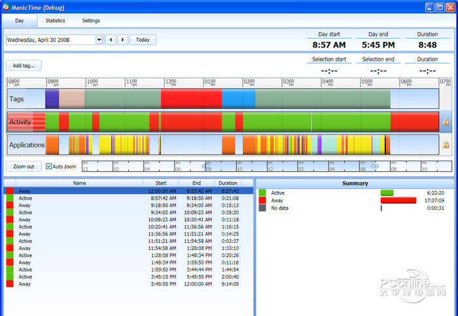458x316 pixels.
Task: Select the Active row starting 1:28:08 PM
Action: coord(128,255)
